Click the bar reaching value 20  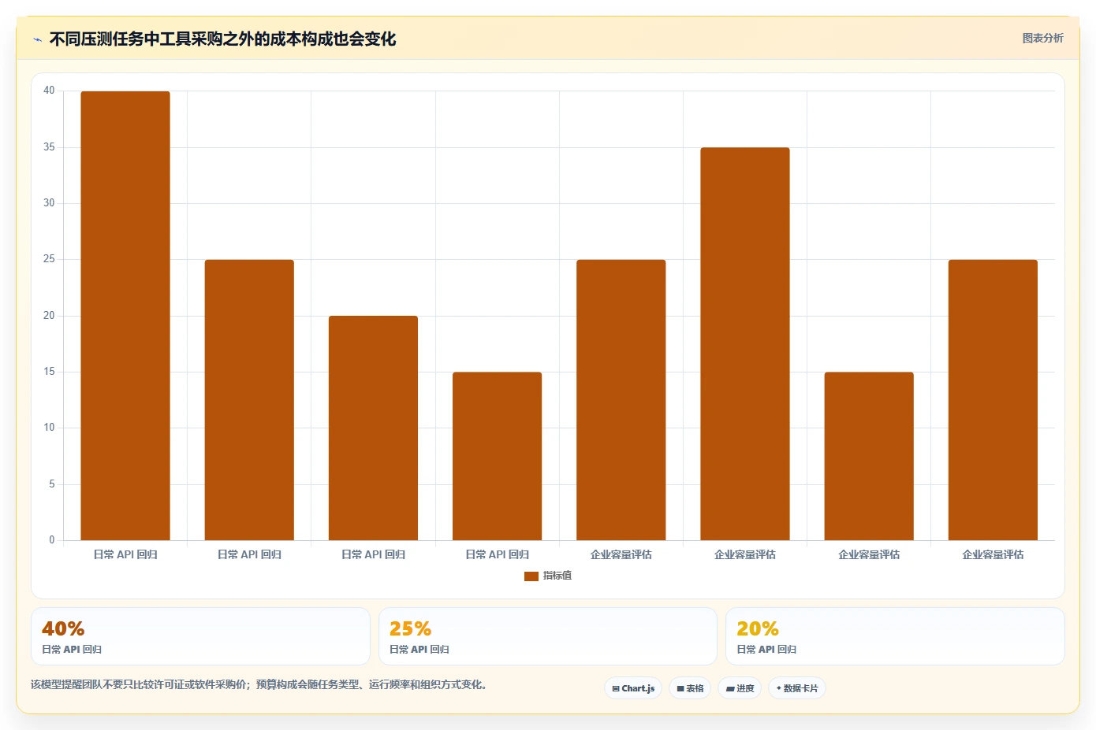373,428
